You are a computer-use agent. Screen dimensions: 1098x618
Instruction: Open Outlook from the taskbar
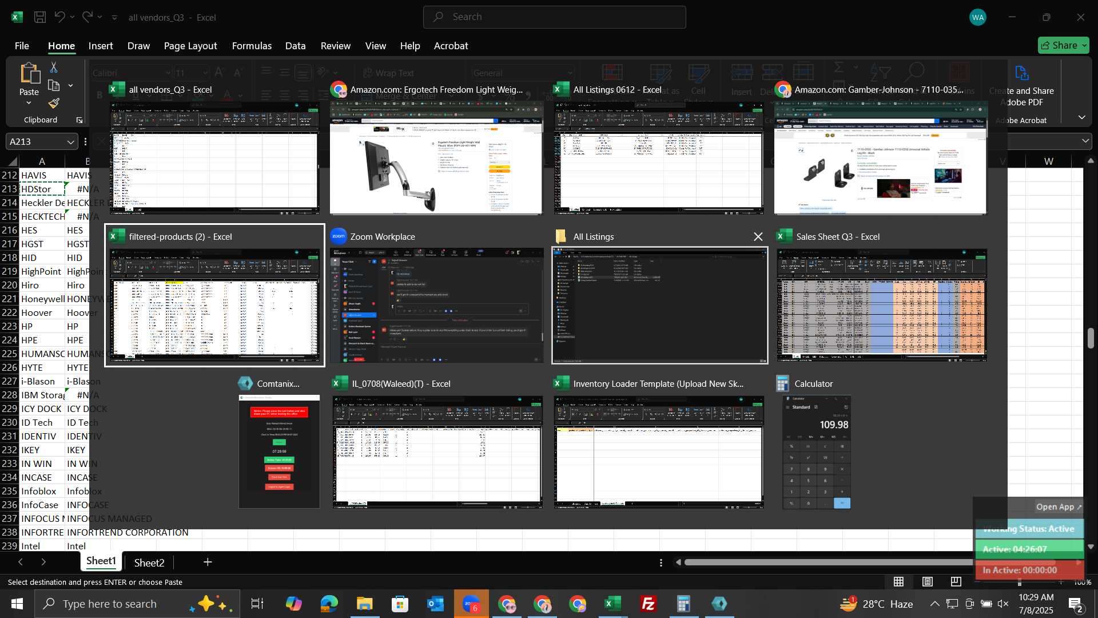tap(435, 604)
